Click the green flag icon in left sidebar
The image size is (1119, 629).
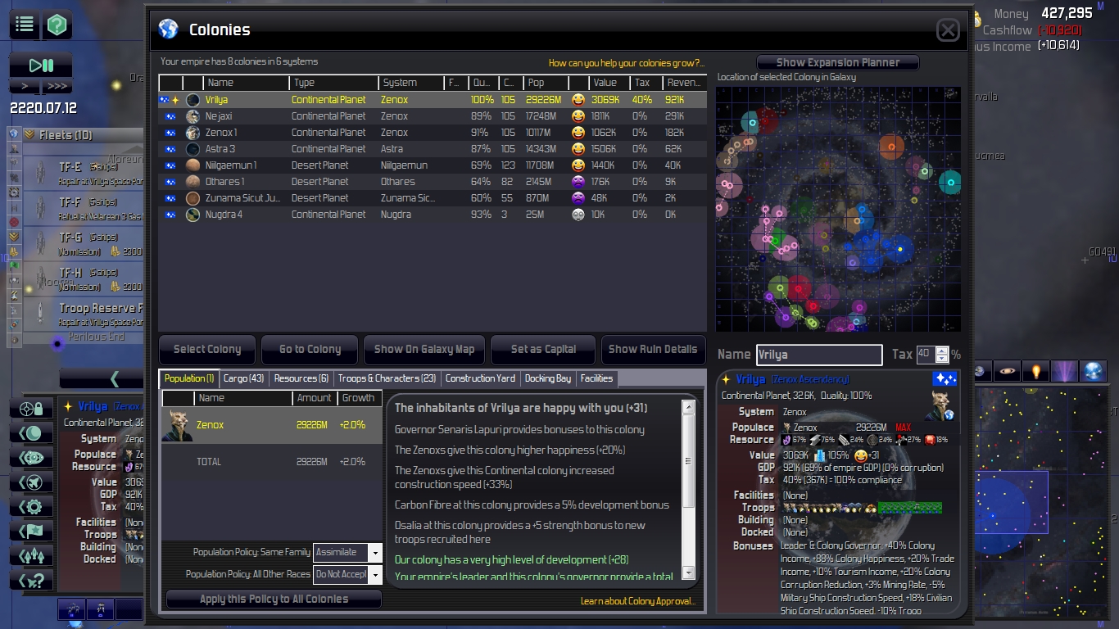[14, 266]
